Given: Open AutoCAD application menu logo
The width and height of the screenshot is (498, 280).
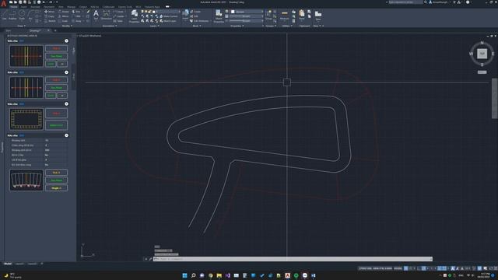Looking at the screenshot, I should (x=4, y=4).
